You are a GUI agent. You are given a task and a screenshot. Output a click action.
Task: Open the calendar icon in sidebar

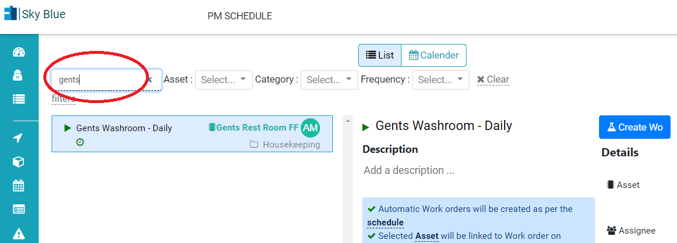point(19,186)
